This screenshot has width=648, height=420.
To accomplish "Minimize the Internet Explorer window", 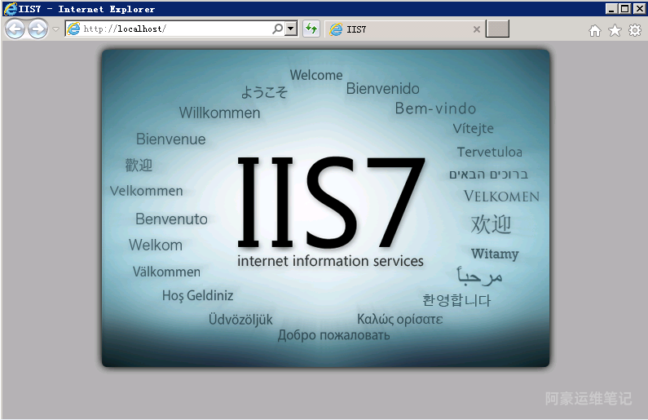I will pos(611,9).
